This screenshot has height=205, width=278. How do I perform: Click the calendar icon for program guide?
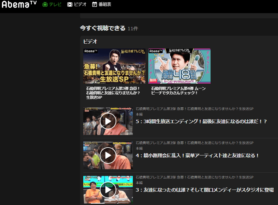(95, 4)
